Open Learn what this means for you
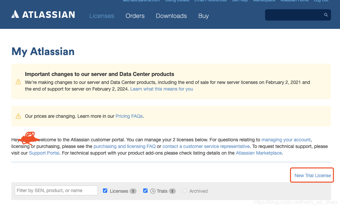Viewport: 340px width, 208px height. coord(162,89)
